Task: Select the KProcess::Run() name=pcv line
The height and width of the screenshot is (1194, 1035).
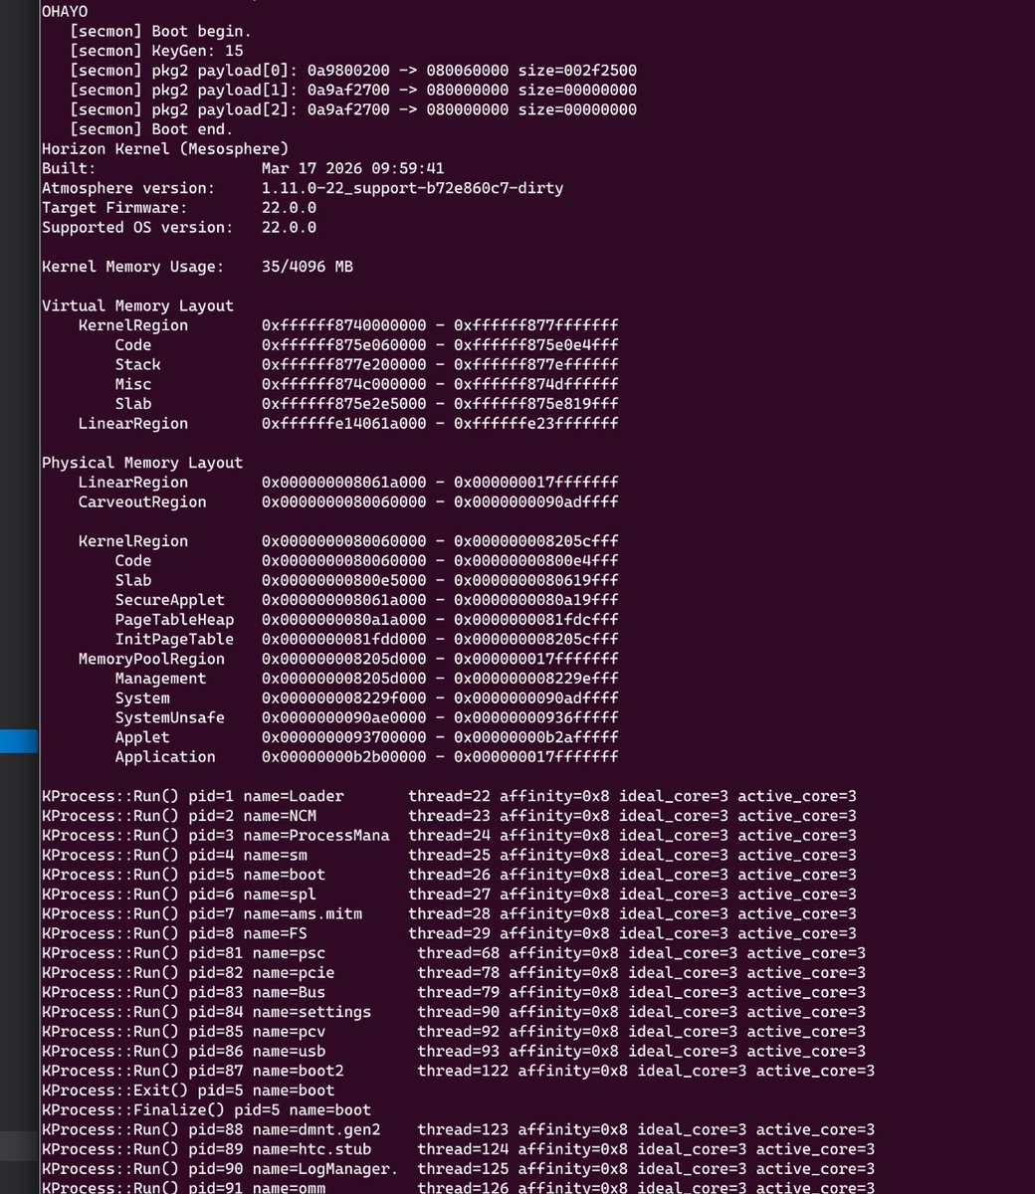Action: (x=454, y=1031)
